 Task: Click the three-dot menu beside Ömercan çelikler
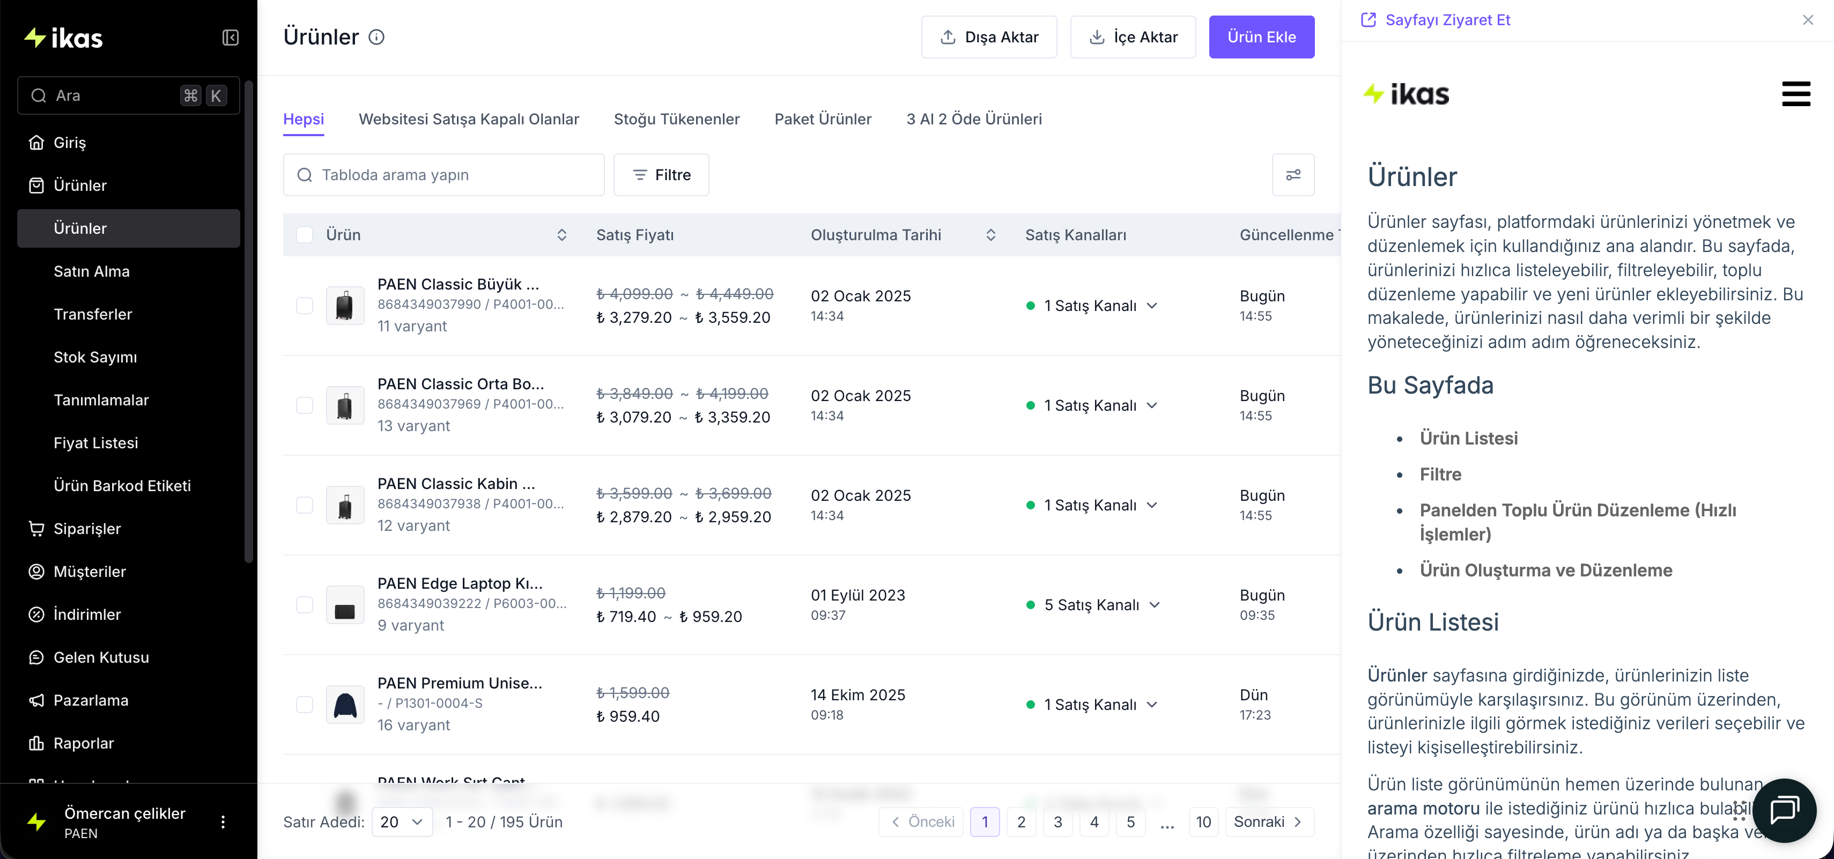[223, 822]
